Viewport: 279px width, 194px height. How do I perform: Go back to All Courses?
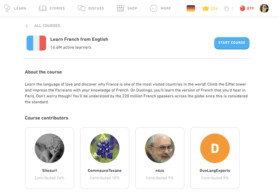point(47,26)
